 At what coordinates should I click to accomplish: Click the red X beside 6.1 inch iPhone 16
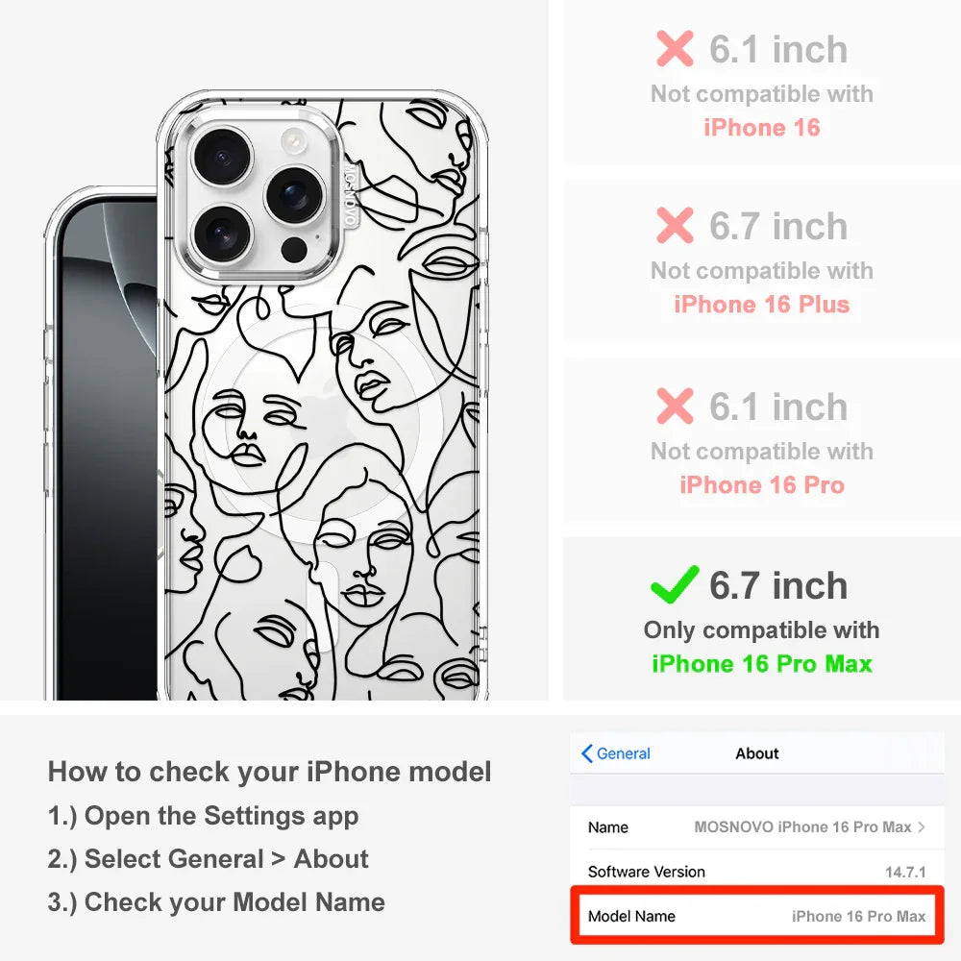point(674,49)
